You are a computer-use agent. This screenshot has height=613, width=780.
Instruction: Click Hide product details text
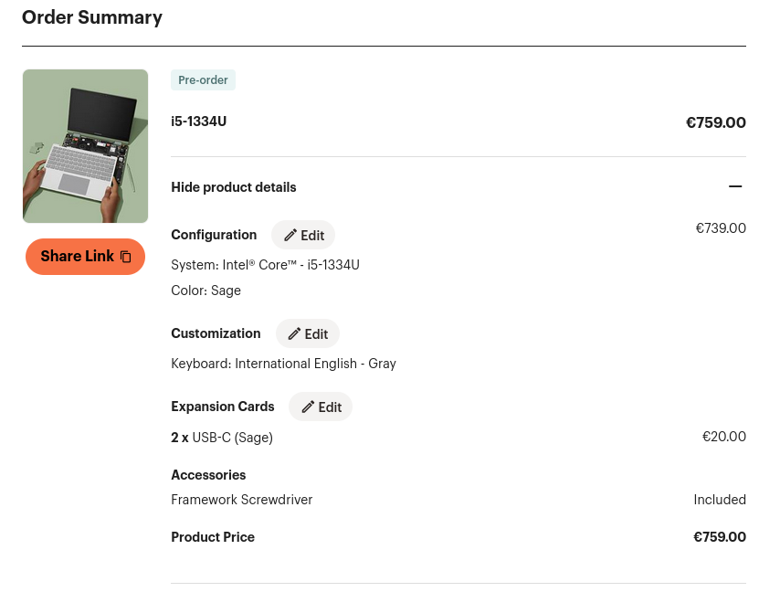pos(233,187)
